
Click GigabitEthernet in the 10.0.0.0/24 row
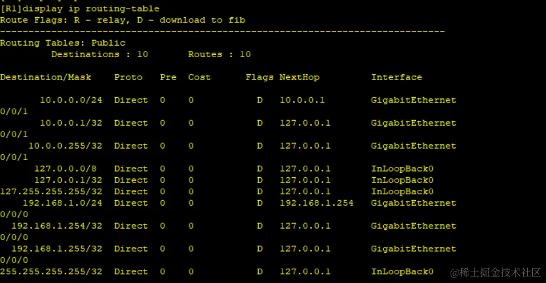(x=413, y=101)
